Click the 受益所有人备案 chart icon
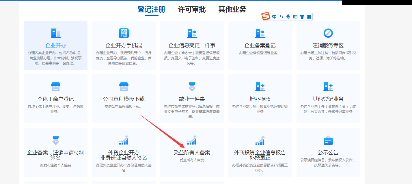This screenshot has height=184, width=412. [192, 140]
